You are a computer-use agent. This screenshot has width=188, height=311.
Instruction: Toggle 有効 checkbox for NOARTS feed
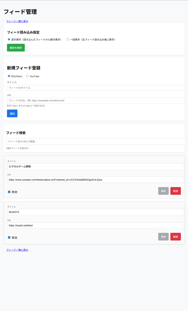(x=9, y=237)
